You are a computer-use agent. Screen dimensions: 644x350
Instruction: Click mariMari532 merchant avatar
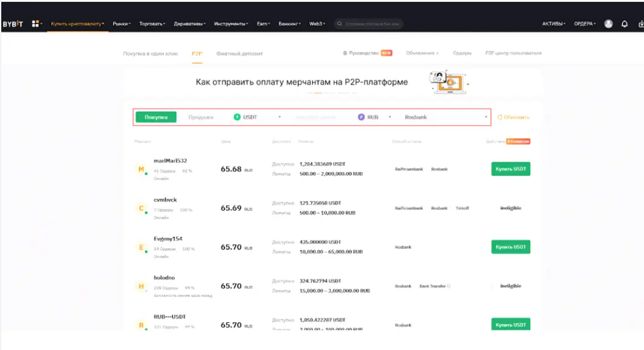(x=141, y=169)
